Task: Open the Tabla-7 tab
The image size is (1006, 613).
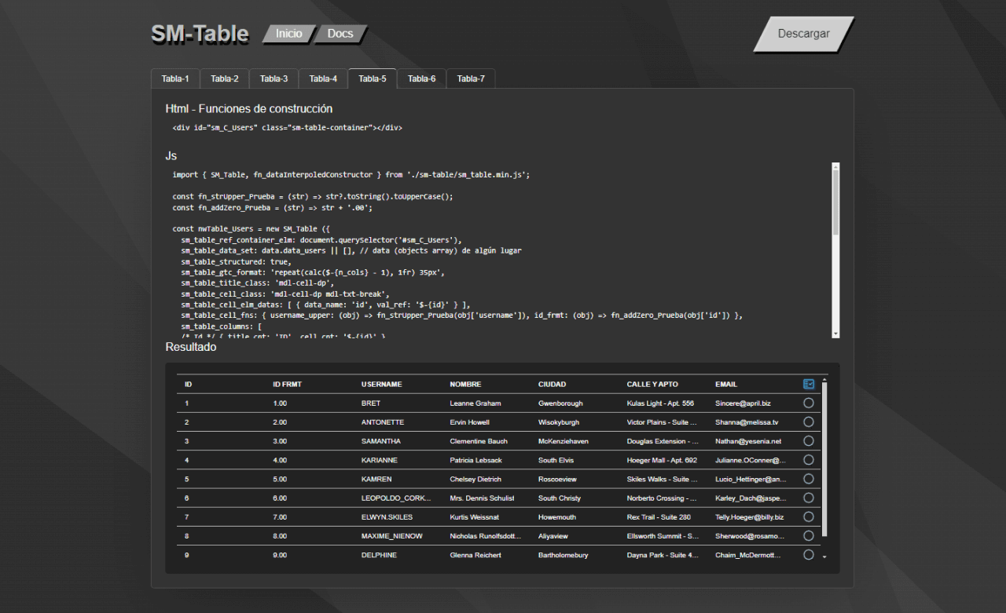Action: [470, 78]
